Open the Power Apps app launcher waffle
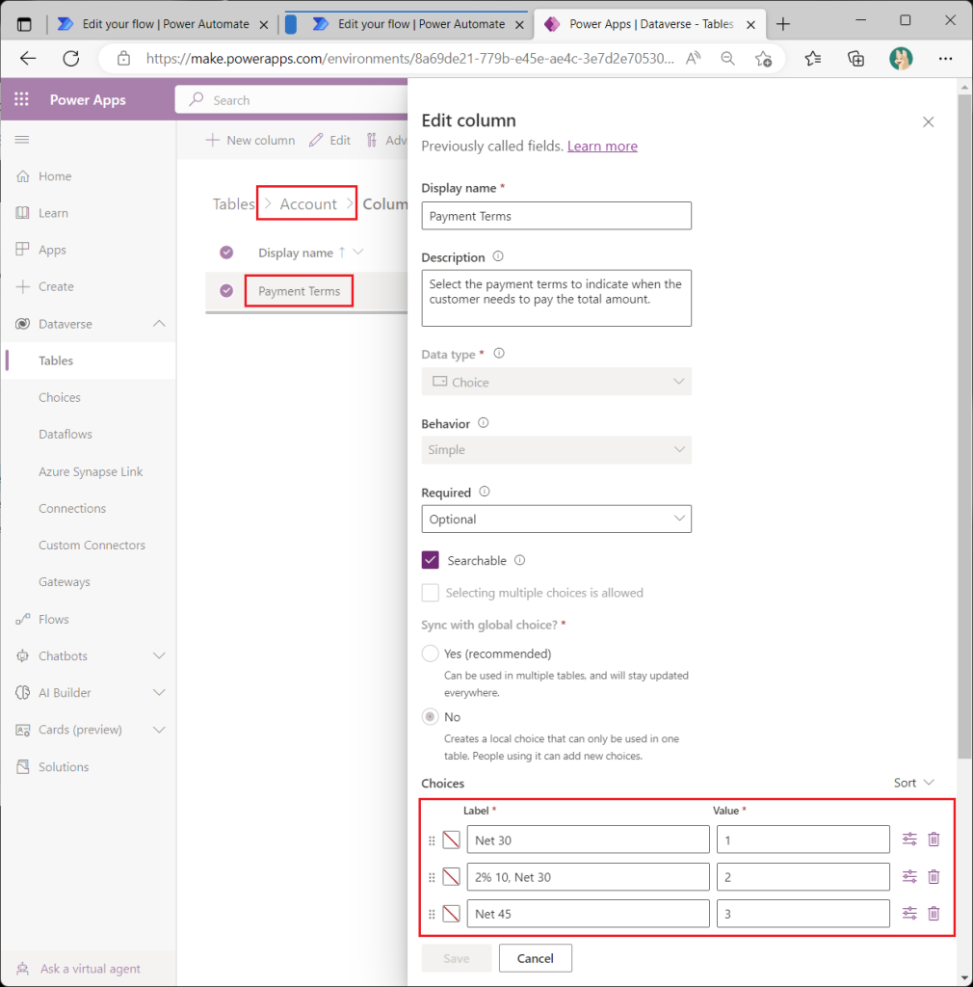 coord(21,99)
